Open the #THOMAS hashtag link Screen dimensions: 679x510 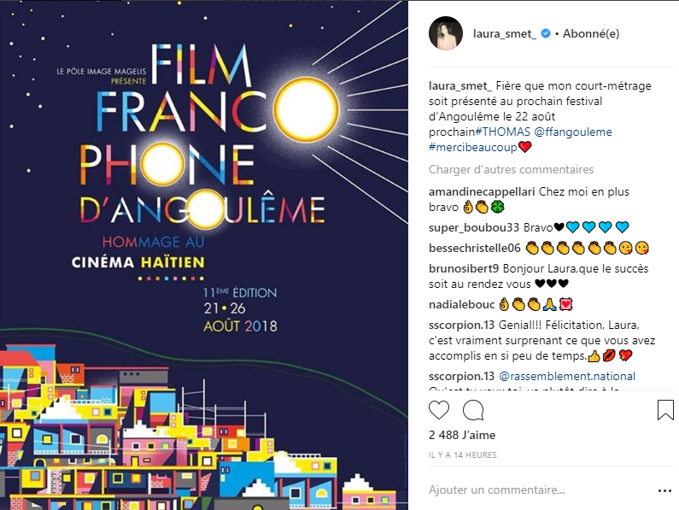tap(502, 132)
